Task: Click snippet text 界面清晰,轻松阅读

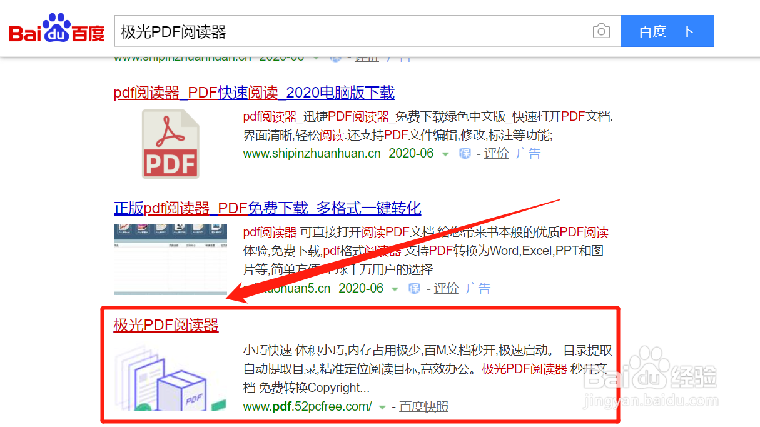Action: (293, 136)
